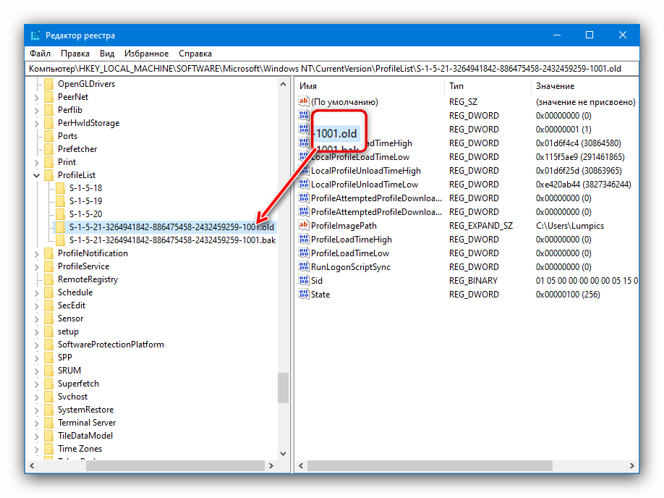Click the Тип column header

click(486, 86)
